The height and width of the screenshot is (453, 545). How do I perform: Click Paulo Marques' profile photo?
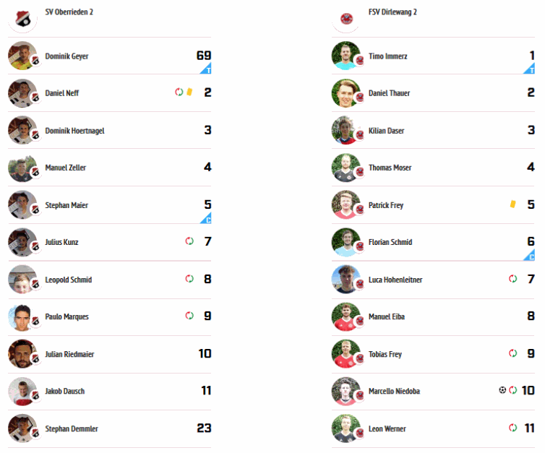click(x=22, y=317)
